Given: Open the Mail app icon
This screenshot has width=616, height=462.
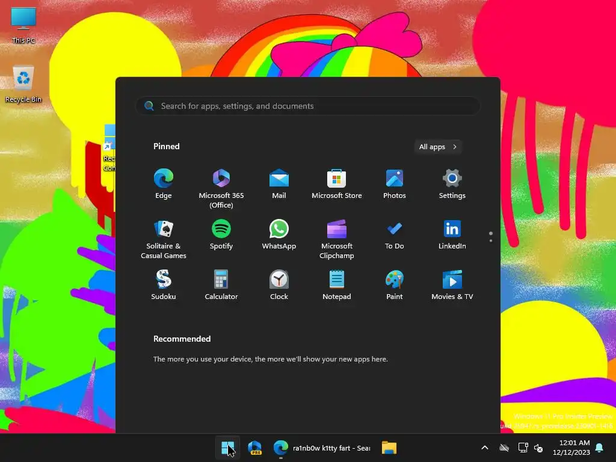Looking at the screenshot, I should (279, 184).
